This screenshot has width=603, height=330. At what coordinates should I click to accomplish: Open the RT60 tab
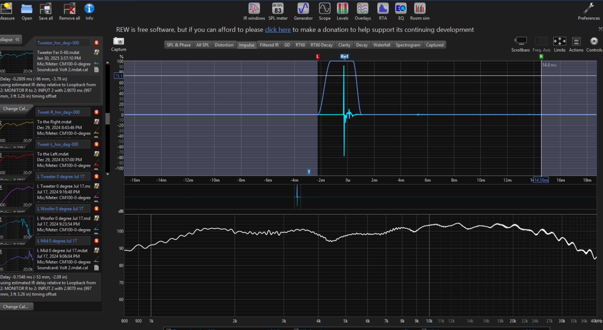tap(300, 45)
